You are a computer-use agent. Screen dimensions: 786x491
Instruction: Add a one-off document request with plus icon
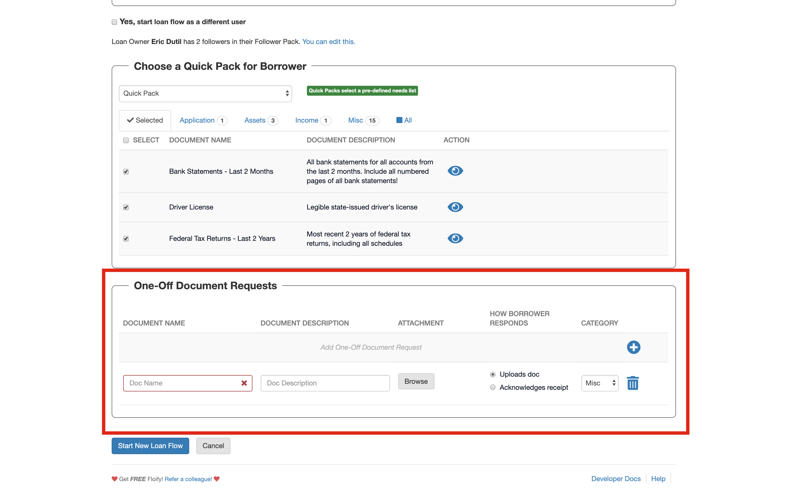click(x=633, y=347)
